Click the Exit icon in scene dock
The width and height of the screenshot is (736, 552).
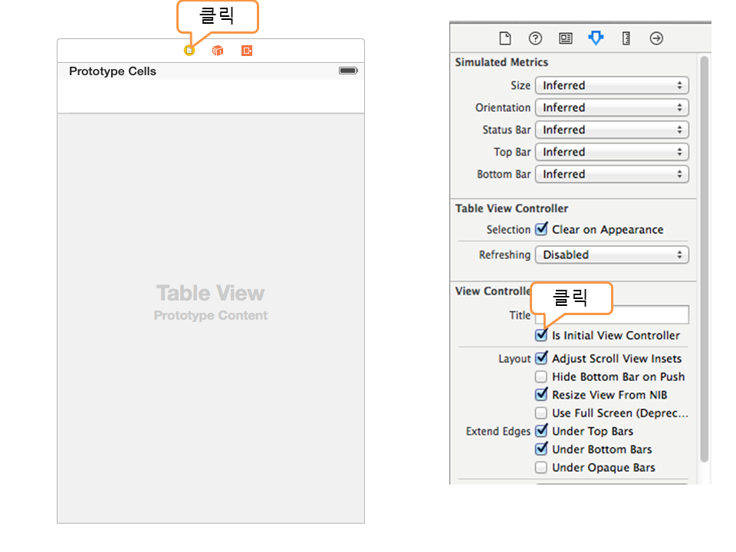[x=246, y=51]
